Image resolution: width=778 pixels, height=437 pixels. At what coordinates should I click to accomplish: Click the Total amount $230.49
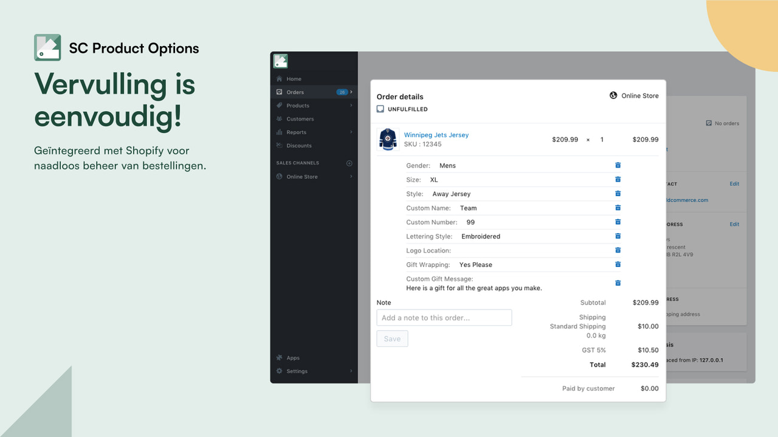(645, 365)
